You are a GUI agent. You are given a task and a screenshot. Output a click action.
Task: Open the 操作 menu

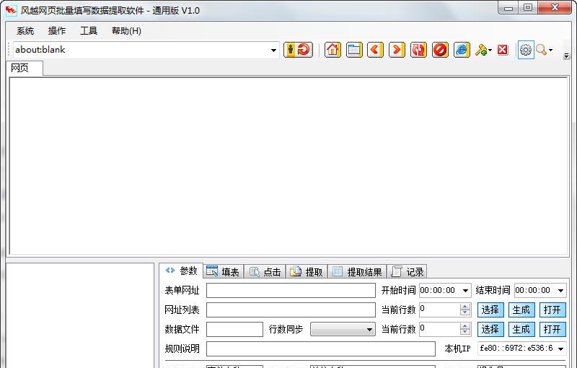tap(57, 31)
